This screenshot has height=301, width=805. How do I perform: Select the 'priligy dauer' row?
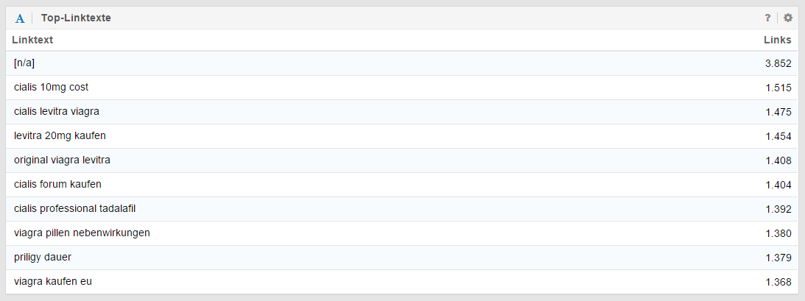point(43,258)
